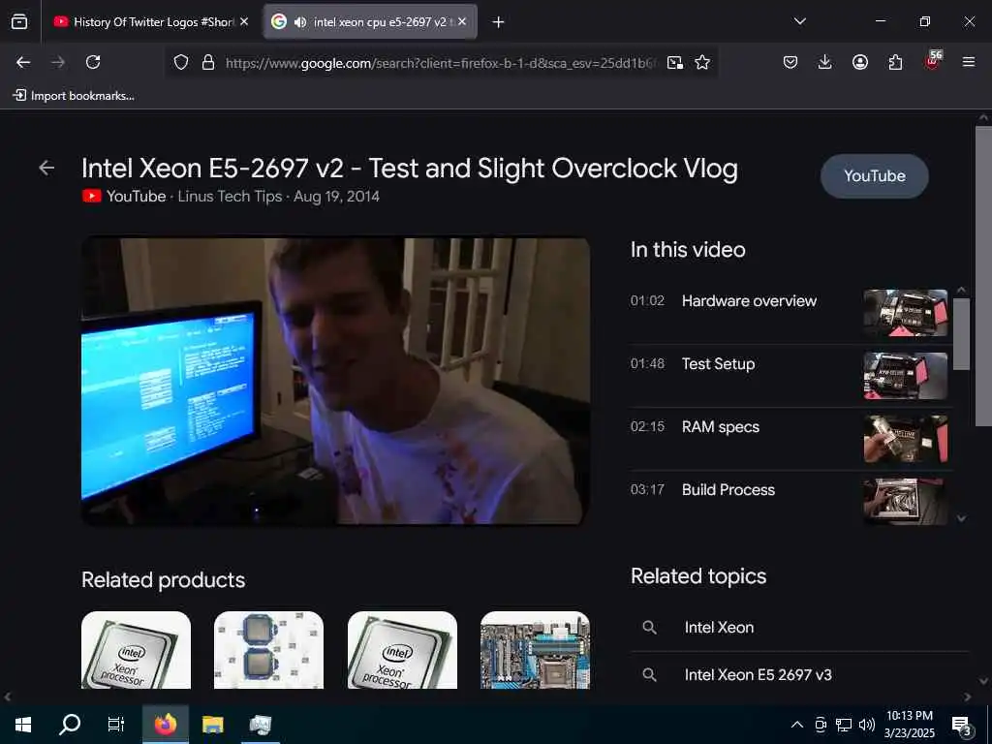Click the YouTube pill button
The height and width of the screenshot is (744, 992).
coord(875,176)
